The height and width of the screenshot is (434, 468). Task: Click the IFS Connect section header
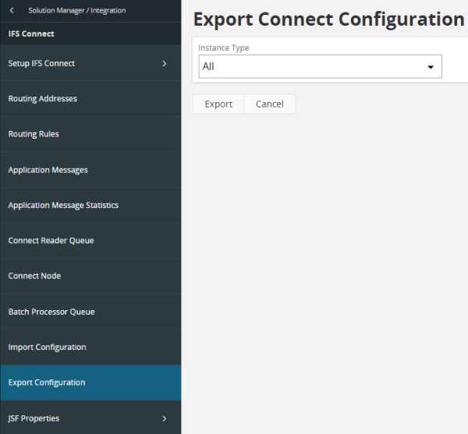tap(31, 34)
